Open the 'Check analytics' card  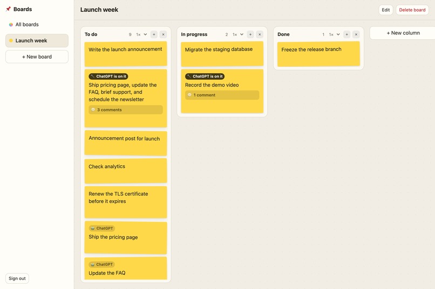(126, 171)
